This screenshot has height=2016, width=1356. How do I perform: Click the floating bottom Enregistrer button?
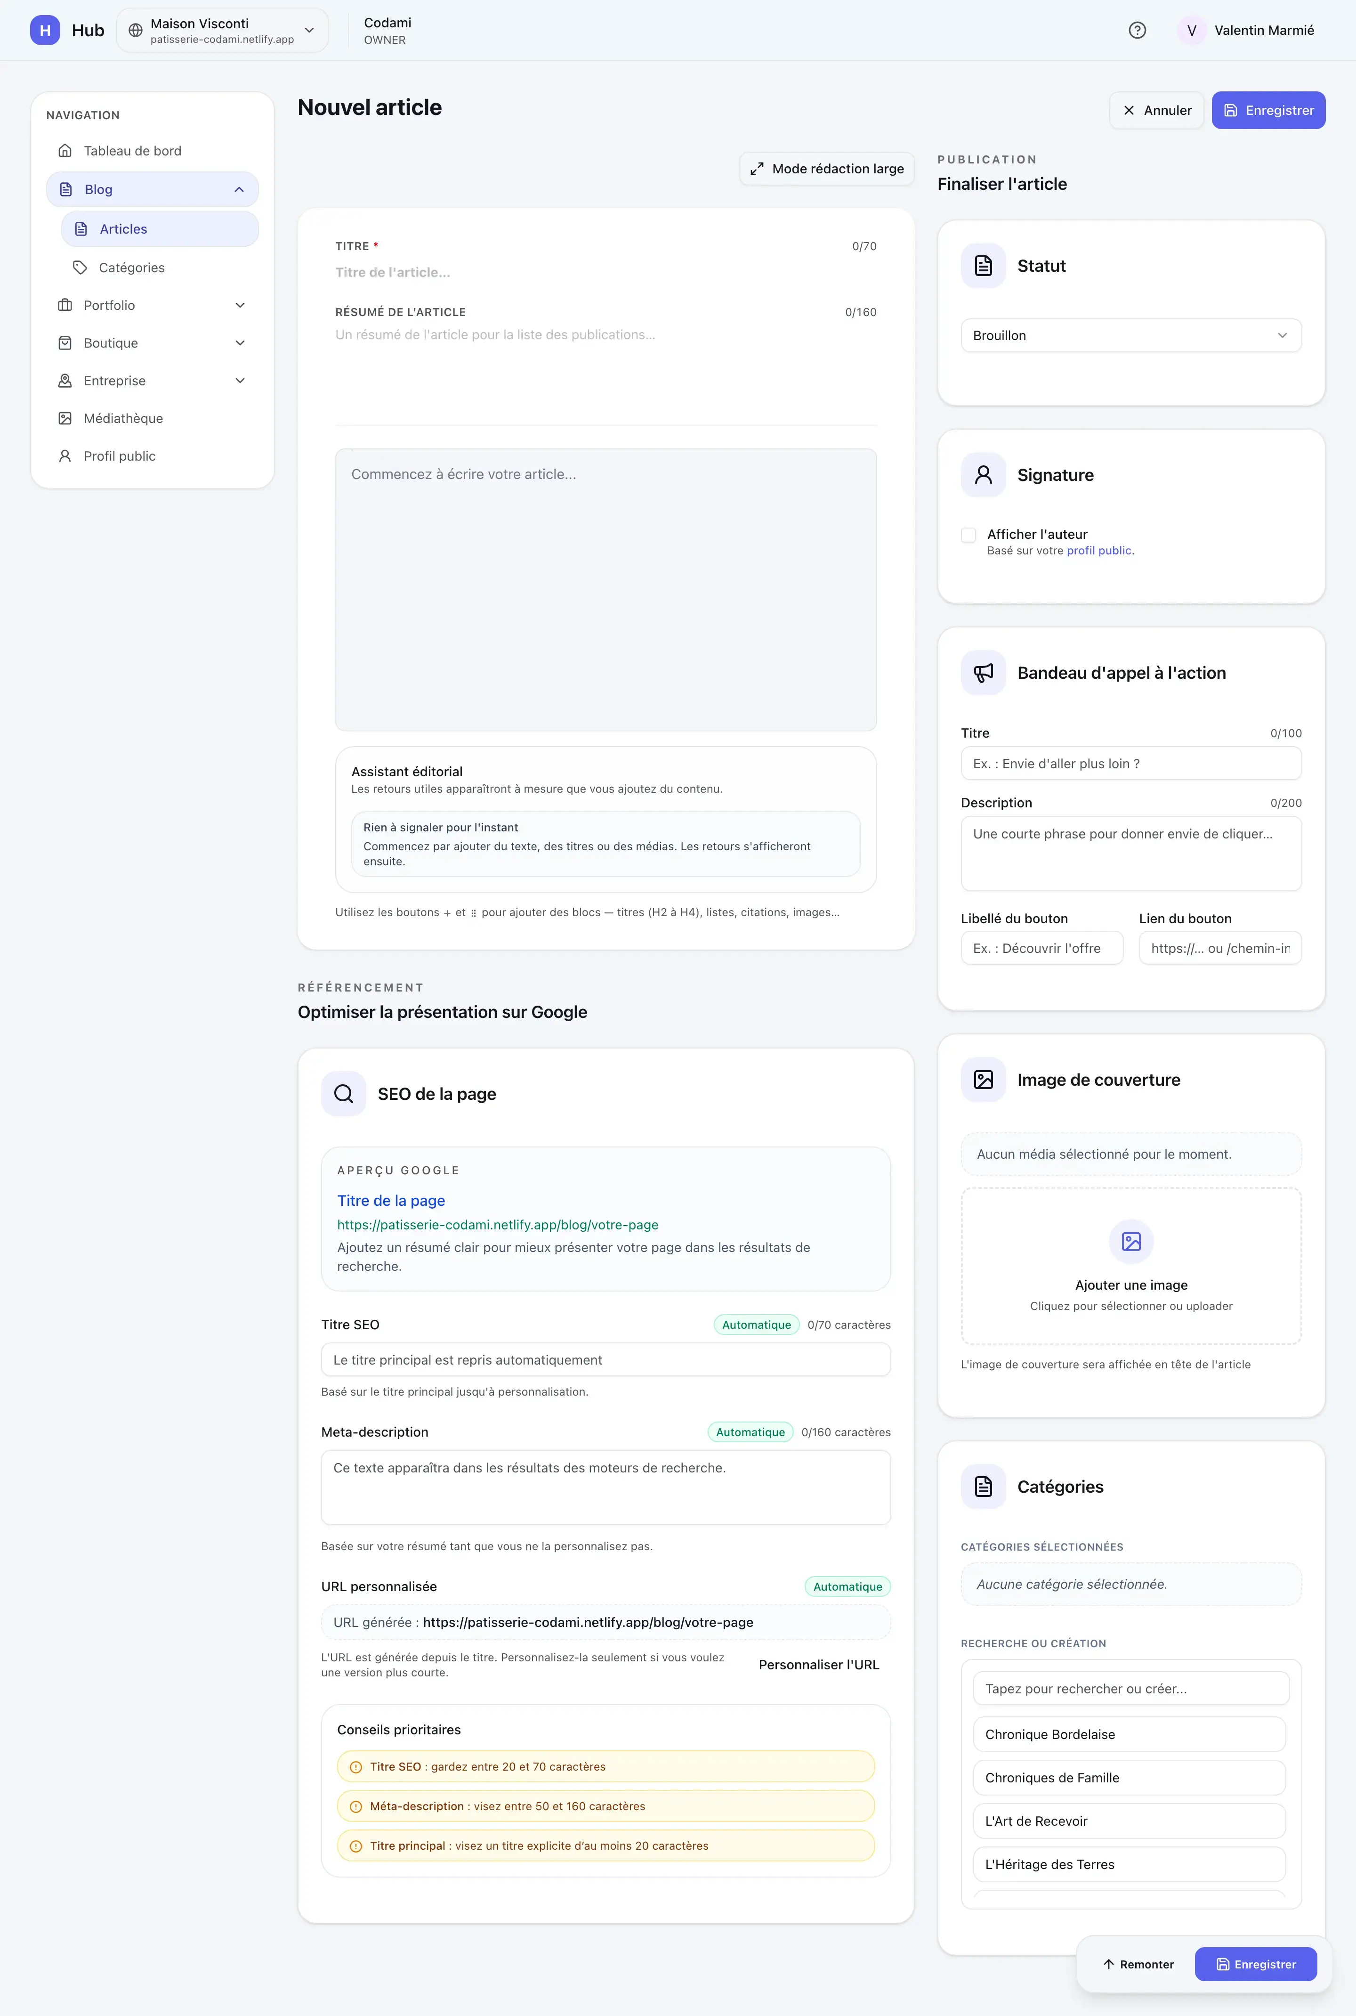coord(1256,1964)
